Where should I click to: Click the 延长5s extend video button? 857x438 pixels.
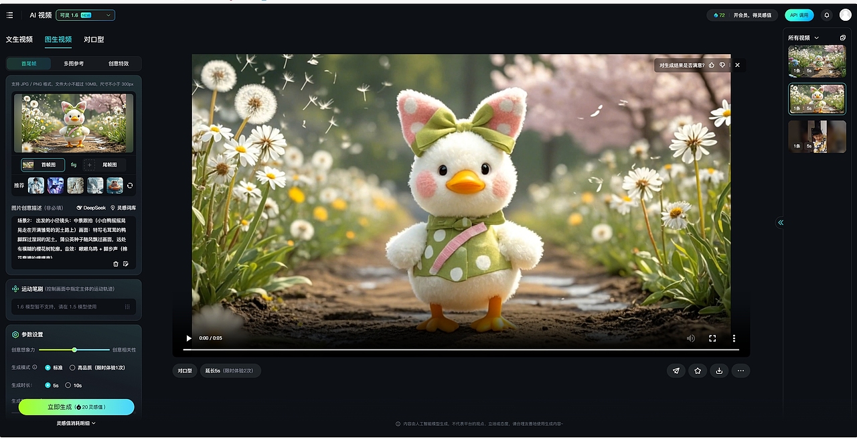pyautogui.click(x=231, y=370)
